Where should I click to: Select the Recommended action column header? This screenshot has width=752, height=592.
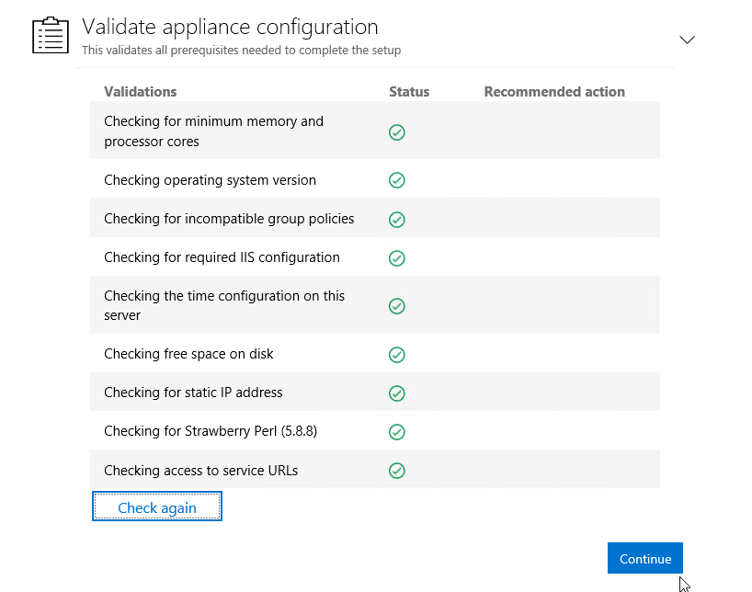pyautogui.click(x=554, y=92)
